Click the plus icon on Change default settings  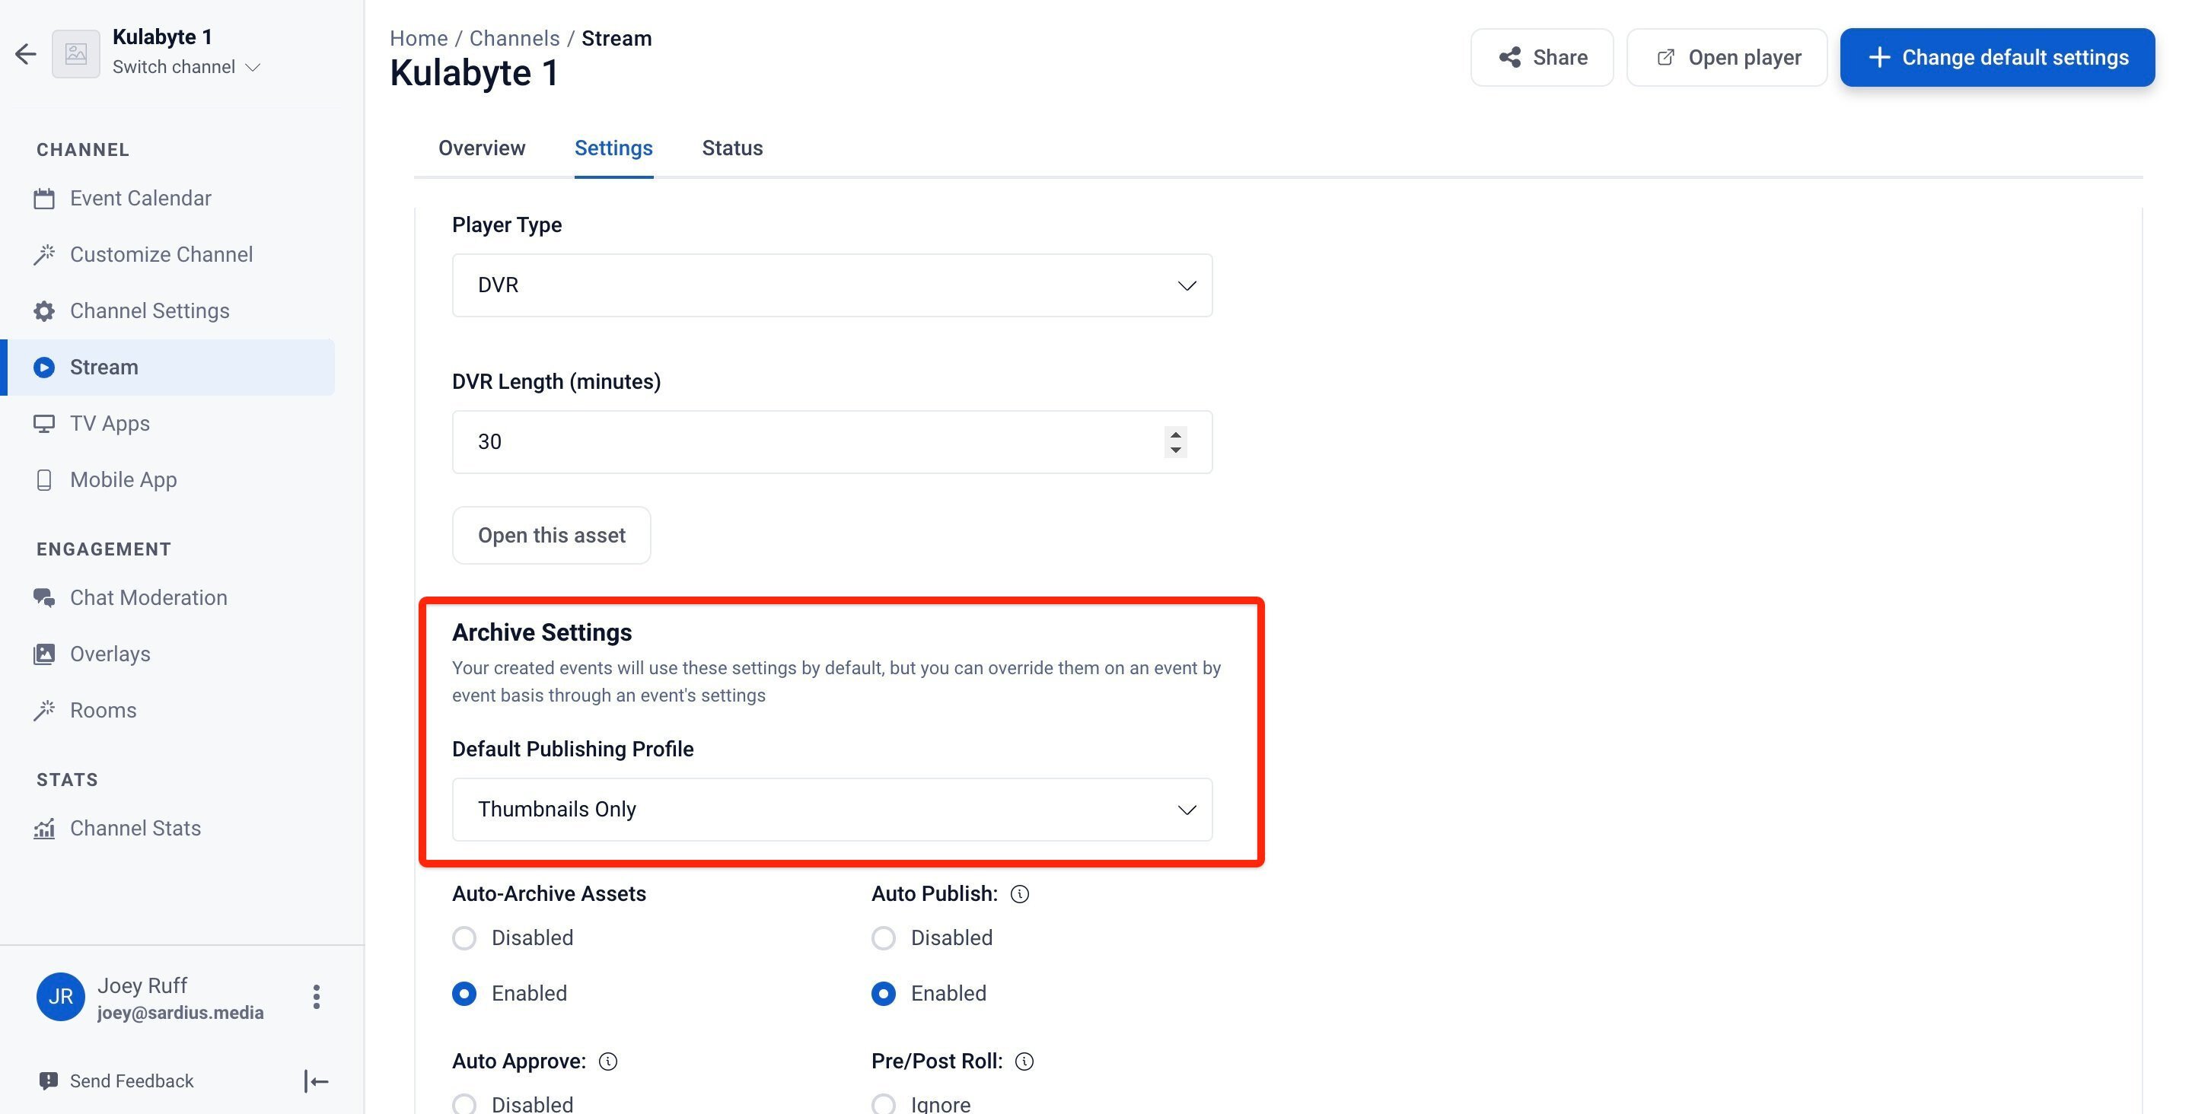tap(1879, 57)
